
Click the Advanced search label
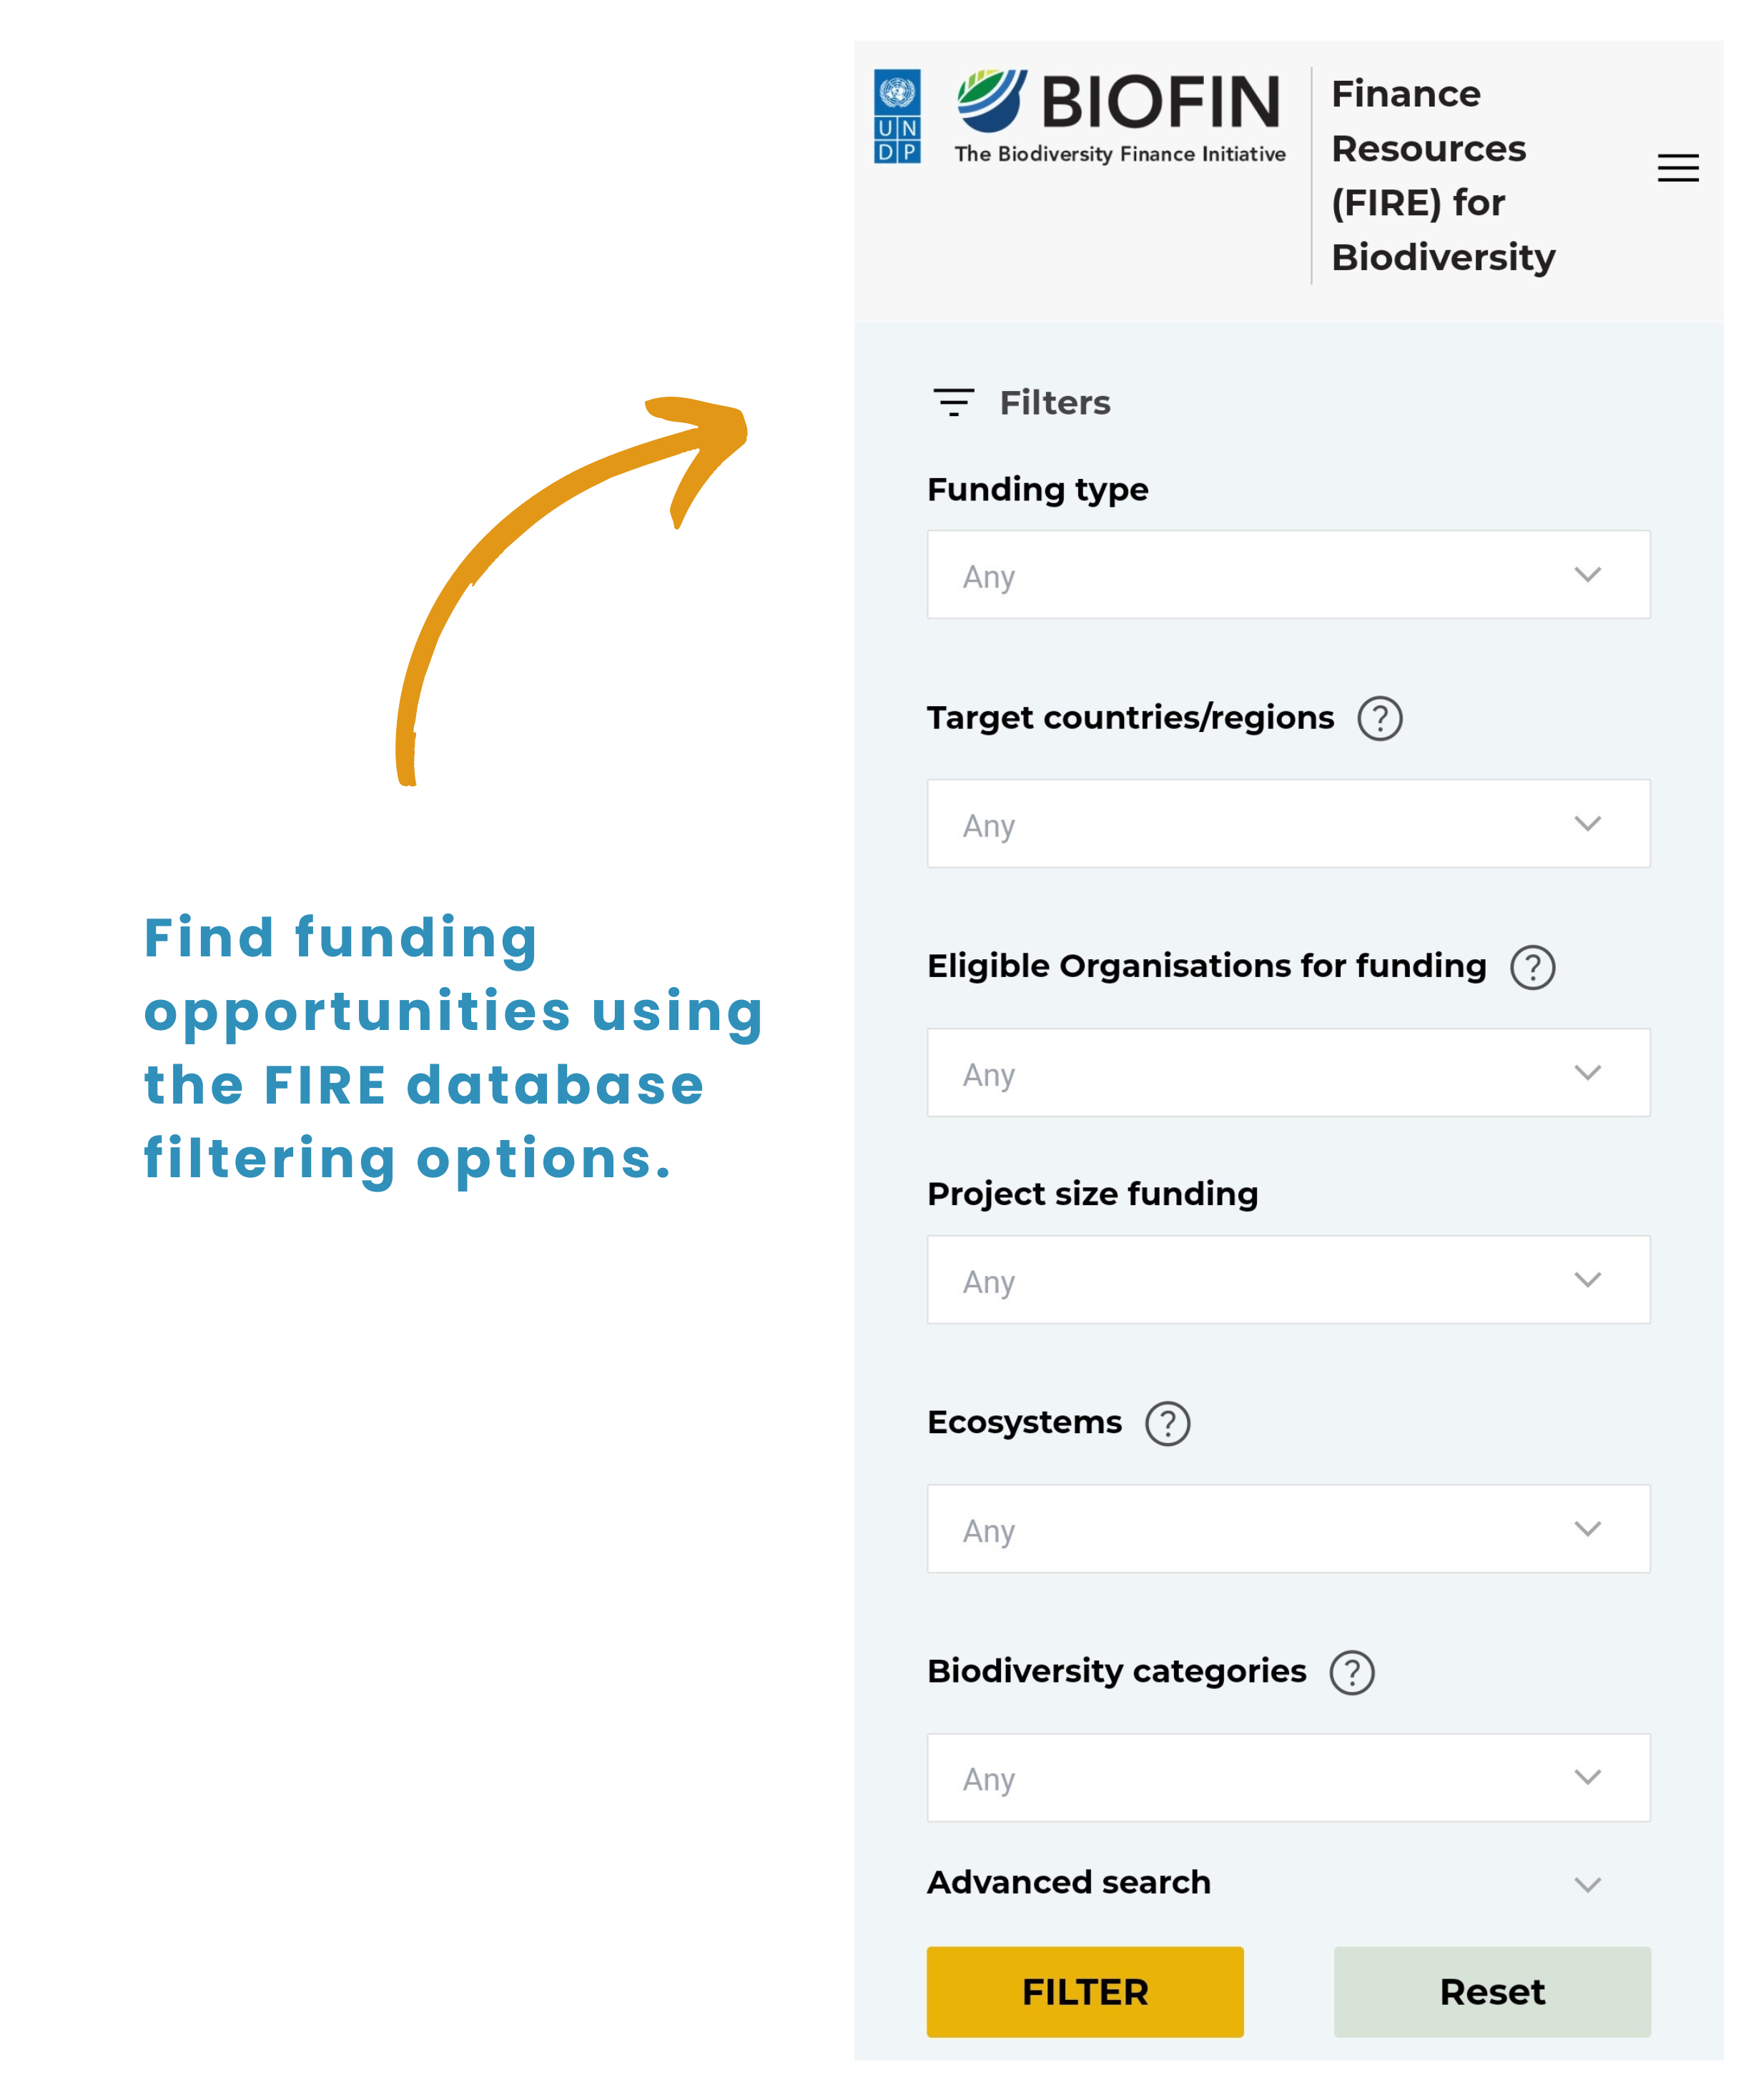pos(1069,1882)
